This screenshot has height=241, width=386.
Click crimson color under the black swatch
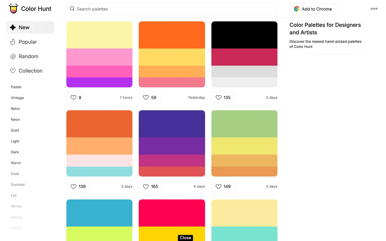244,57
